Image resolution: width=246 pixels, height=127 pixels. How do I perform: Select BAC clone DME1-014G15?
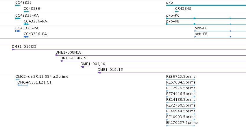[153, 61]
